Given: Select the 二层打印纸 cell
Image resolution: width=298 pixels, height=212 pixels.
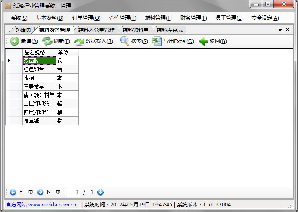Looking at the screenshot, I should [x=39, y=104].
